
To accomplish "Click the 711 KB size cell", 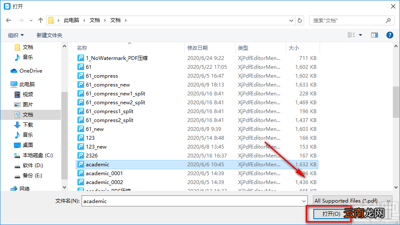I will point(308,58).
